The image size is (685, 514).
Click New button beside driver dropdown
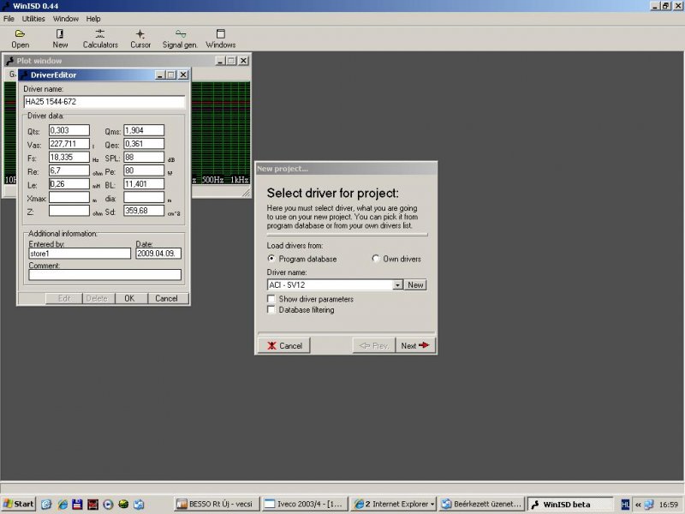point(415,285)
